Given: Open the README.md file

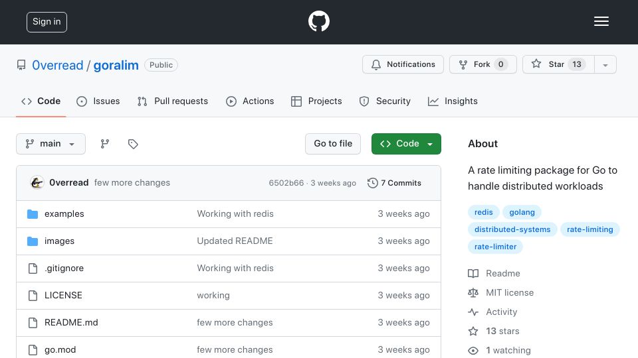Looking at the screenshot, I should (71, 323).
